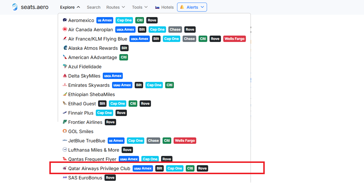Choose Delta SkyMiles from the list

click(x=84, y=76)
